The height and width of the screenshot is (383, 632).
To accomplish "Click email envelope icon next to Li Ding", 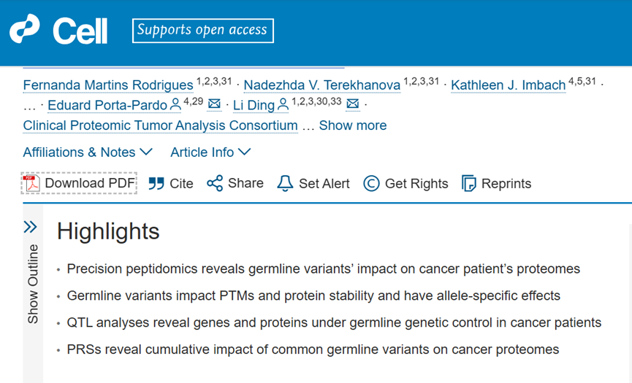I will [x=352, y=105].
